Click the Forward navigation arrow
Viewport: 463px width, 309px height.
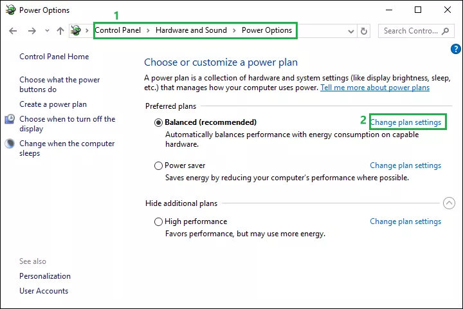32,31
